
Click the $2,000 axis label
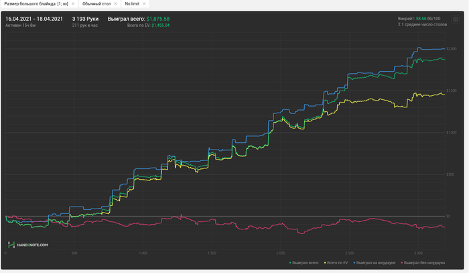coord(452,49)
